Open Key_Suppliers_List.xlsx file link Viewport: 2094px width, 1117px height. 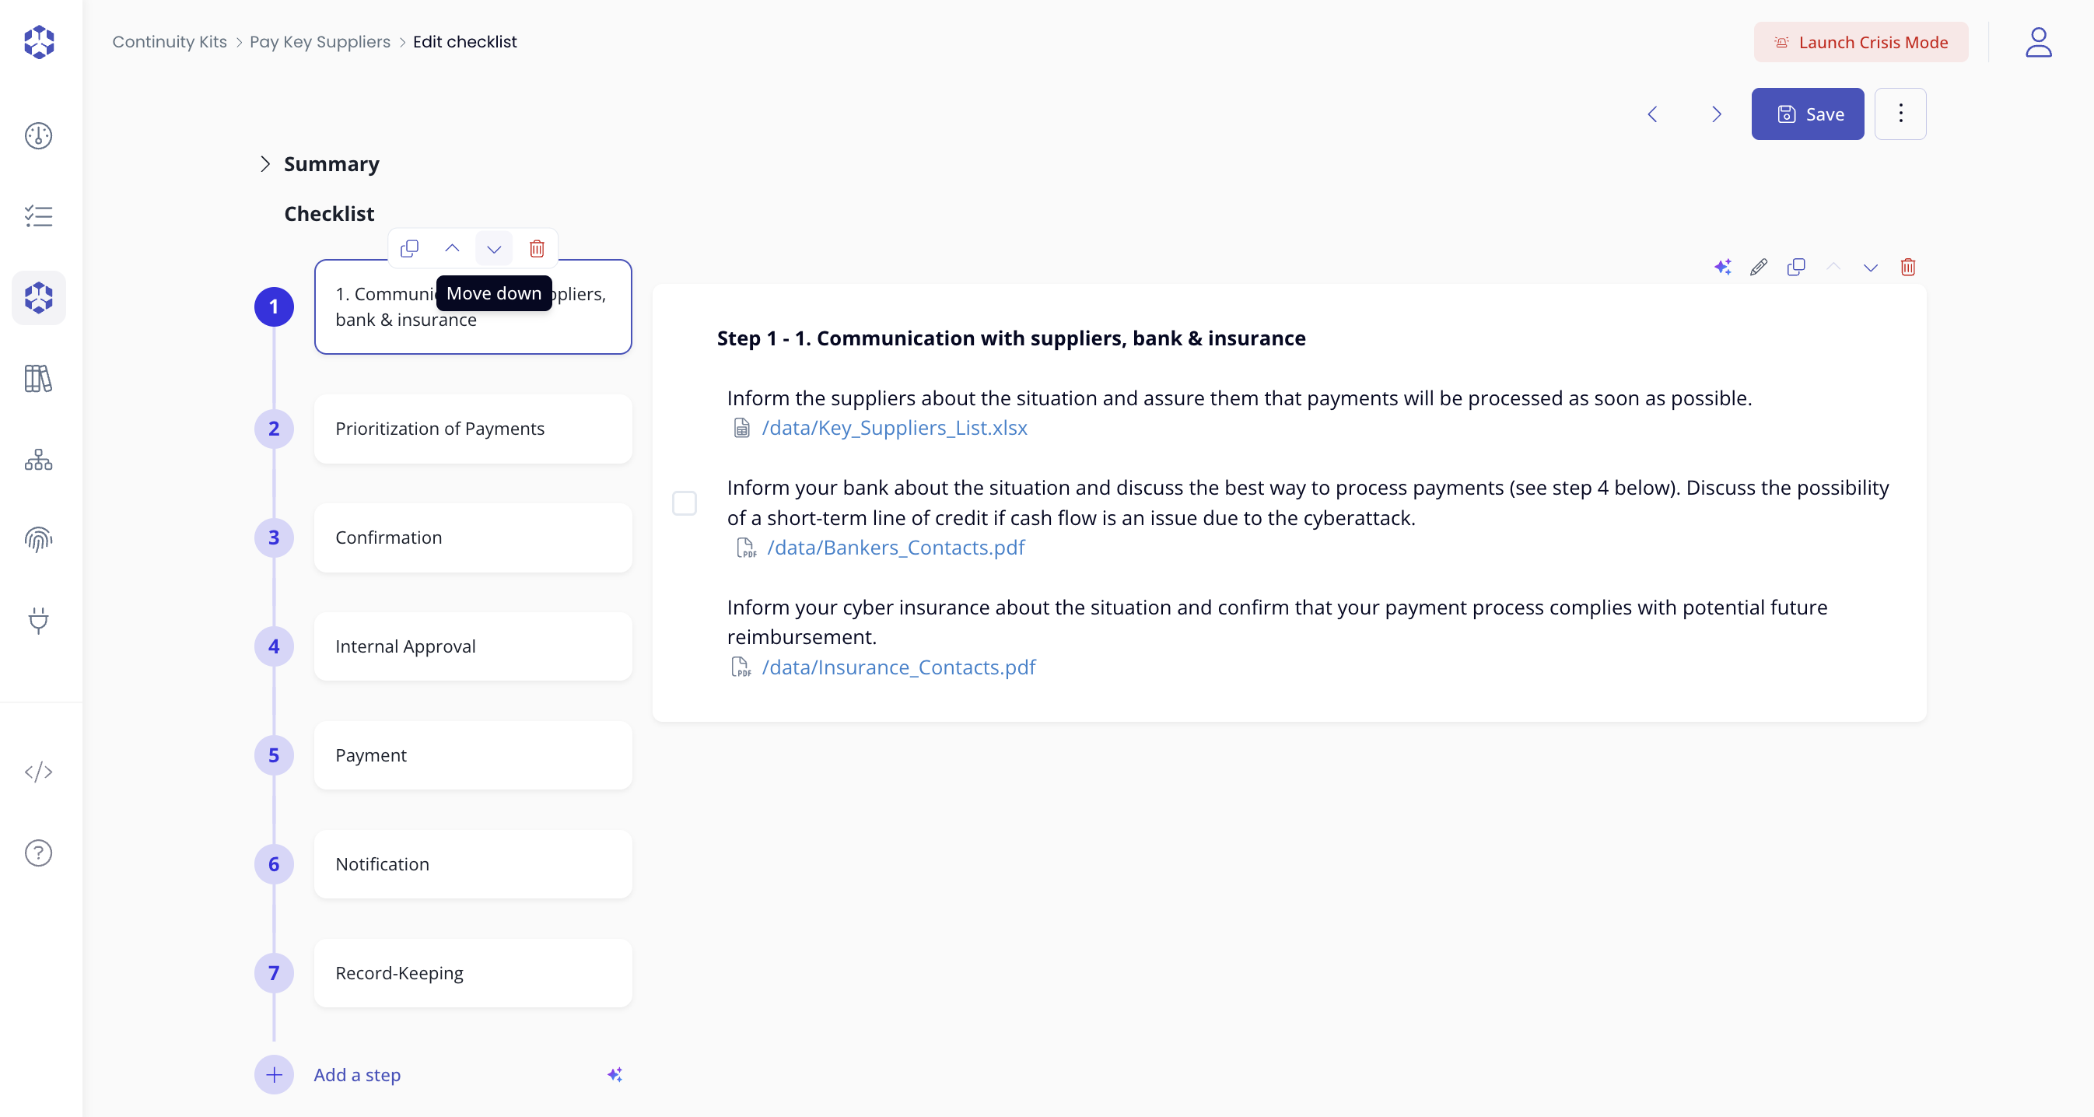(x=893, y=428)
